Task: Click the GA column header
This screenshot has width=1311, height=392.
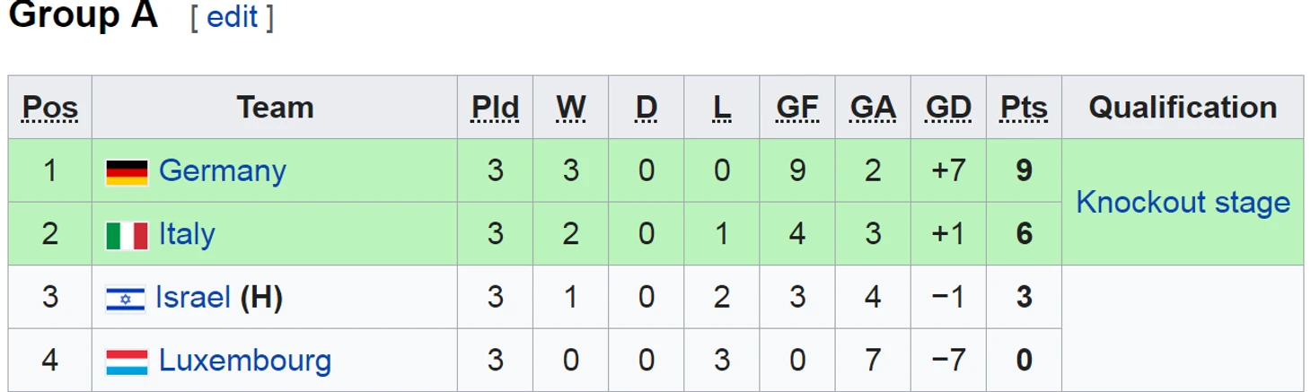Action: [873, 109]
